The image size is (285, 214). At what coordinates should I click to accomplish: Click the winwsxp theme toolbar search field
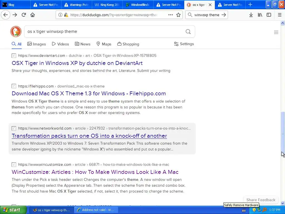point(207,15)
